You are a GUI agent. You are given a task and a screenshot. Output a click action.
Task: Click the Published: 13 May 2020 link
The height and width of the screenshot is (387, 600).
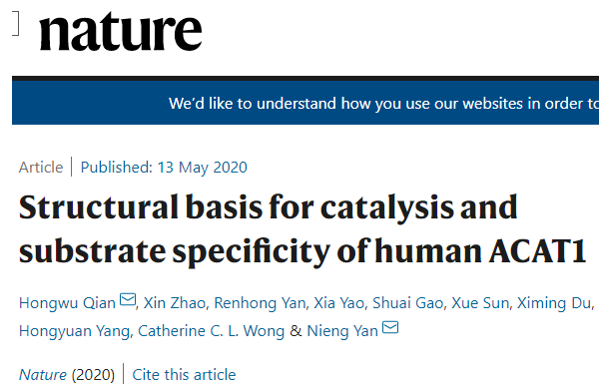point(164,168)
